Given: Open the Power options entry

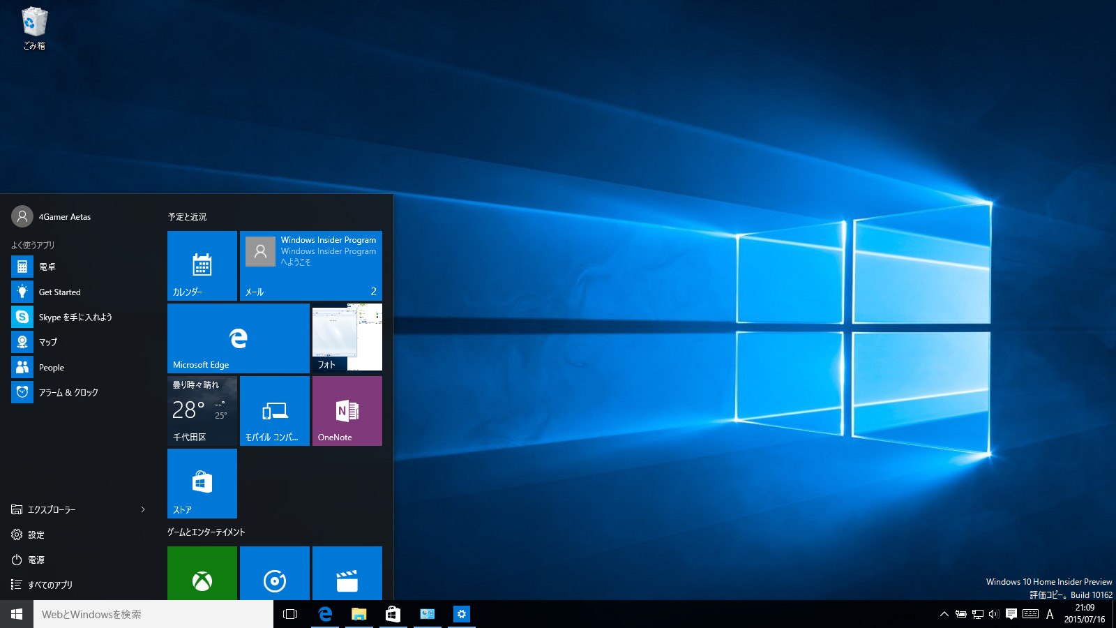Looking at the screenshot, I should [x=36, y=560].
